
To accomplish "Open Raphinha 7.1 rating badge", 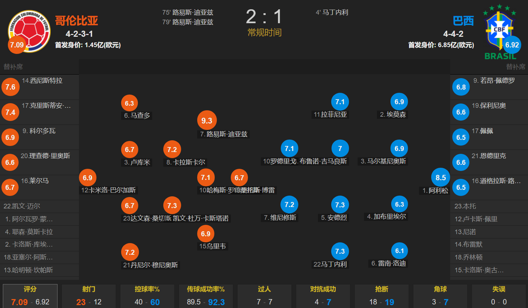I will coord(340,102).
